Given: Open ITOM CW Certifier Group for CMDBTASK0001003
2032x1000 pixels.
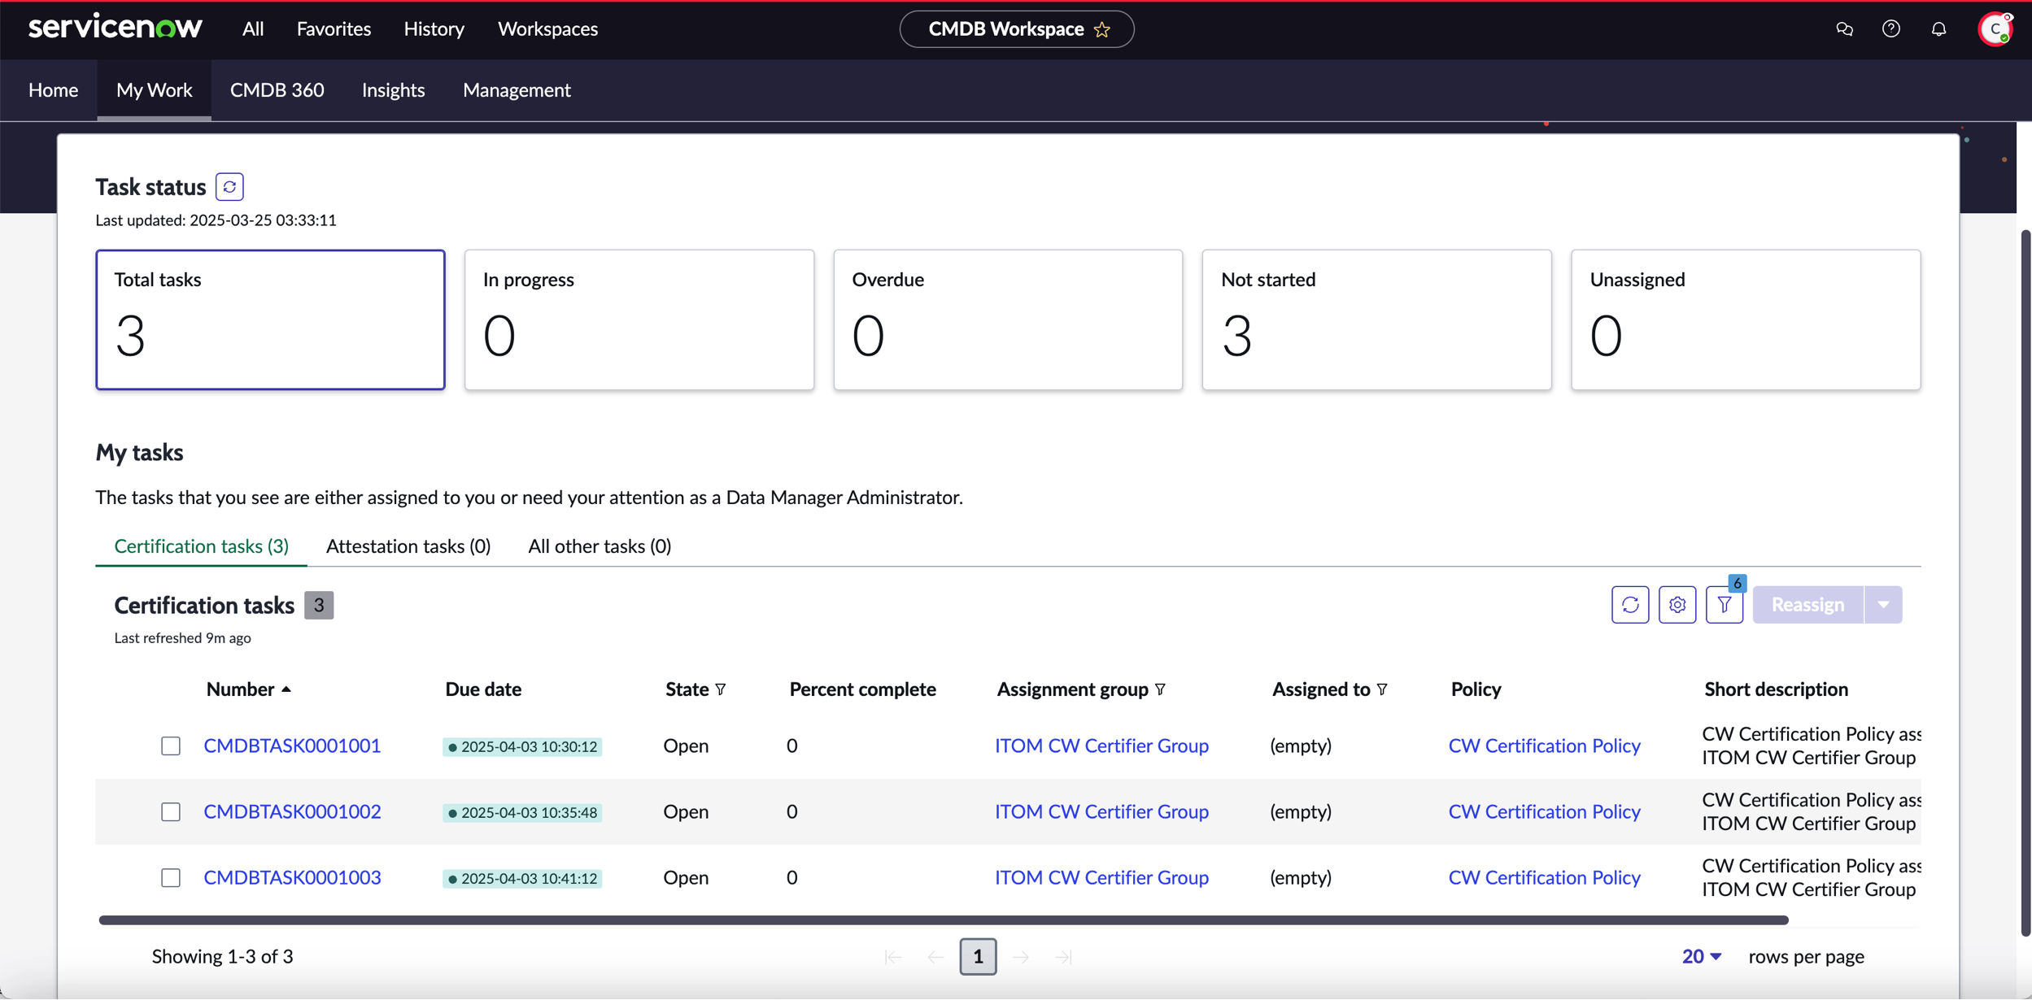Looking at the screenshot, I should (x=1101, y=878).
